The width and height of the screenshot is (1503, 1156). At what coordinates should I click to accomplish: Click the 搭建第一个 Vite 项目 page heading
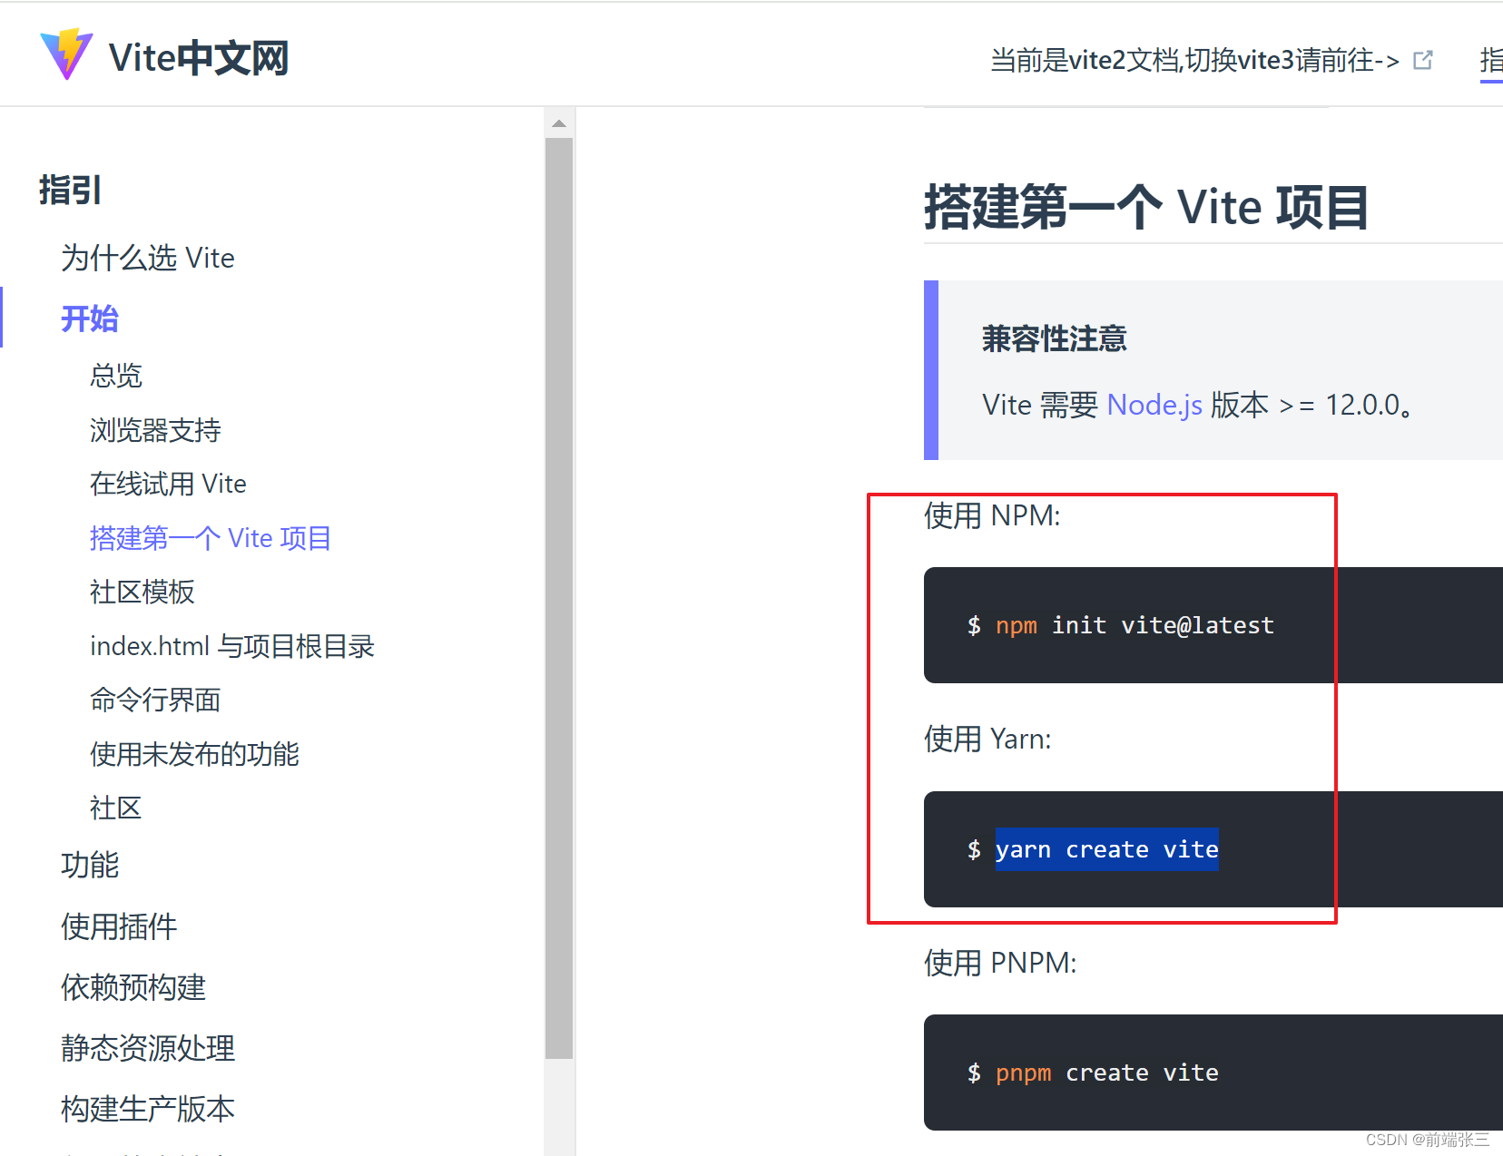click(1146, 207)
